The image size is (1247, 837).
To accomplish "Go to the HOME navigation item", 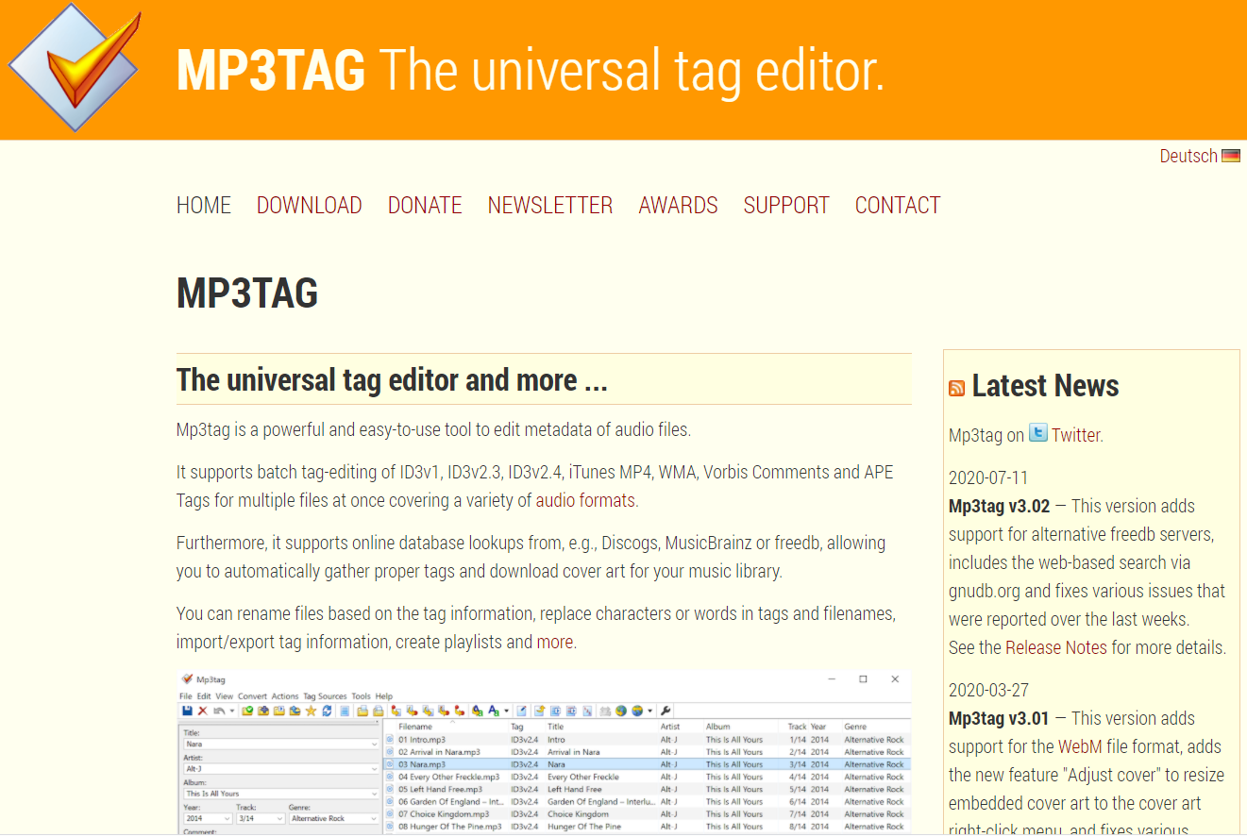I will [204, 205].
